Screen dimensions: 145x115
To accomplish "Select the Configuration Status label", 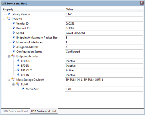I will pos(29,52).
